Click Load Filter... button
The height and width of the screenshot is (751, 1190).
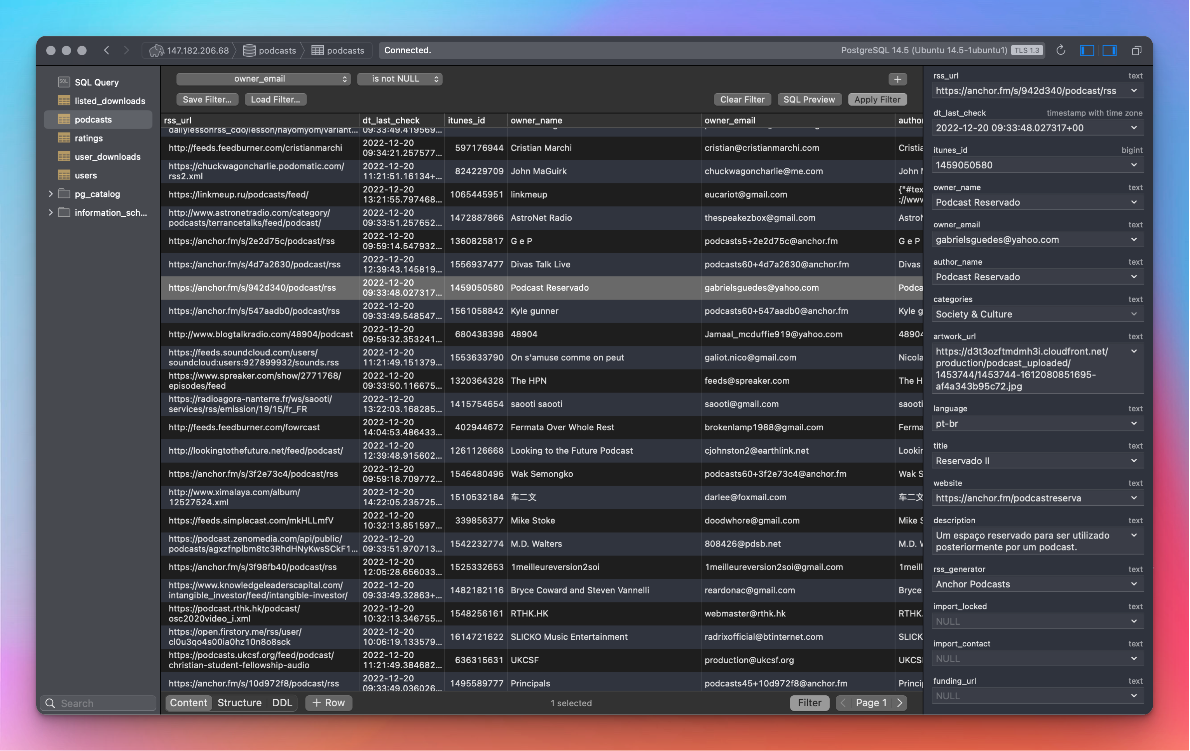tap(275, 100)
